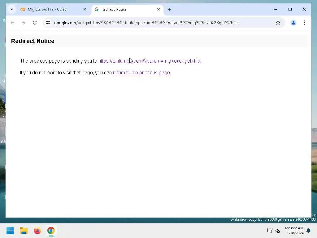Bookmark this page with the star icon
The width and height of the screenshot is (317, 238).
coord(278,23)
